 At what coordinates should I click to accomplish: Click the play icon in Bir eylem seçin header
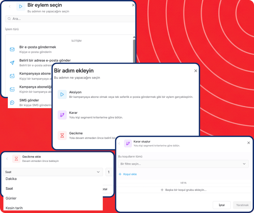click(x=21, y=6)
